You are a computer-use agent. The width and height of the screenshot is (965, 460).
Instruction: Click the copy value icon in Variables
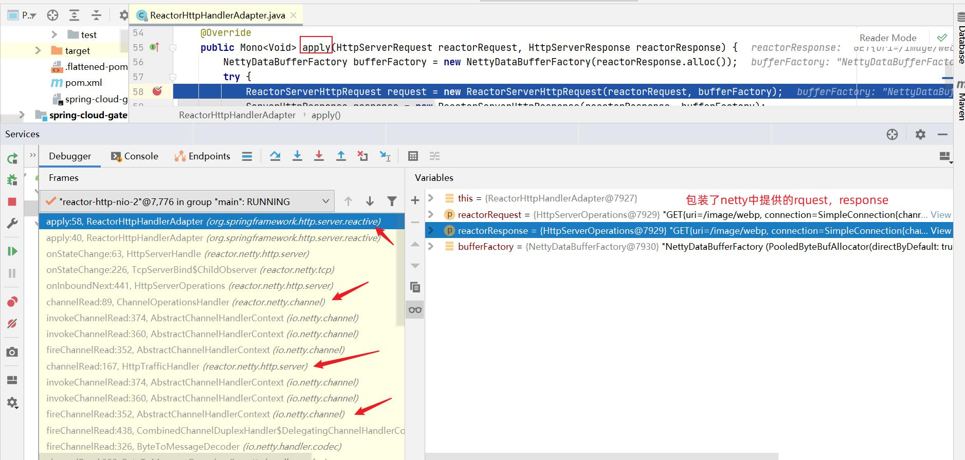click(415, 287)
